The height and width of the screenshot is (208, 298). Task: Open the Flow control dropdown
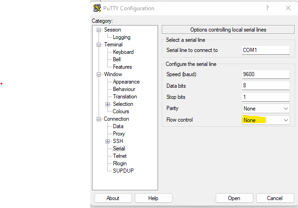265,120
